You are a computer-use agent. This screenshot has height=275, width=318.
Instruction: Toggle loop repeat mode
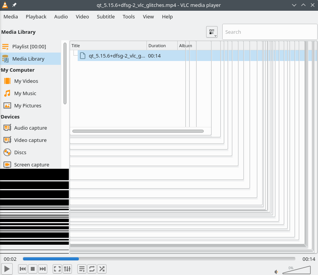92,269
